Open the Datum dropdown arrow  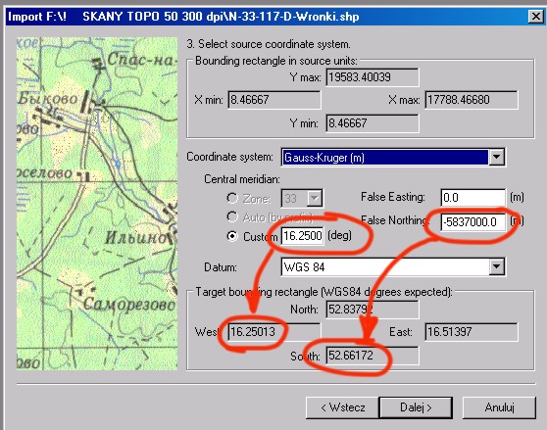point(496,267)
